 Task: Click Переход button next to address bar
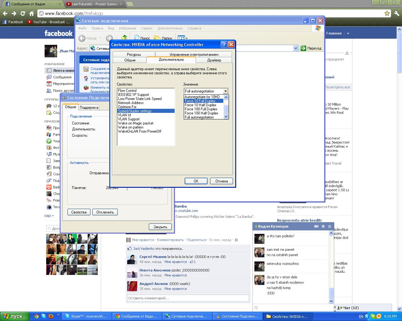click(311, 48)
